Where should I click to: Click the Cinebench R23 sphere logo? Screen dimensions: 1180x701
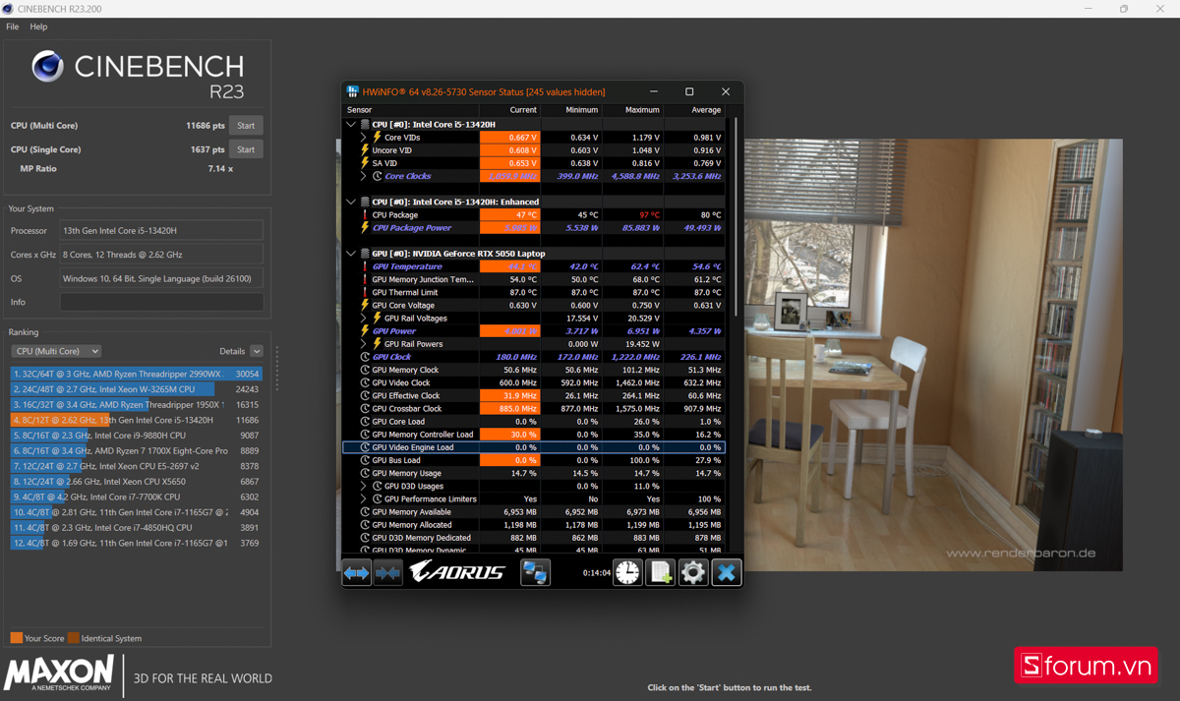pyautogui.click(x=48, y=68)
